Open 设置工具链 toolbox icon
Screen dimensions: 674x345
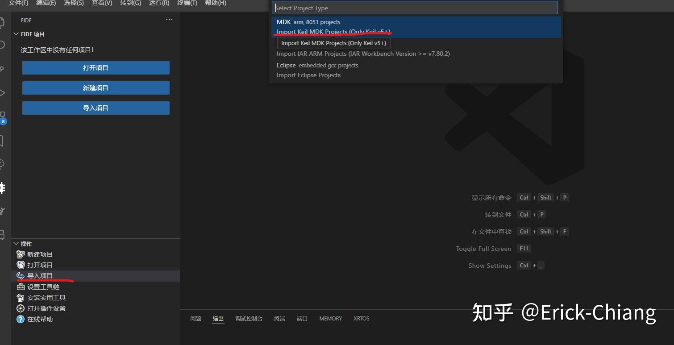pos(21,287)
